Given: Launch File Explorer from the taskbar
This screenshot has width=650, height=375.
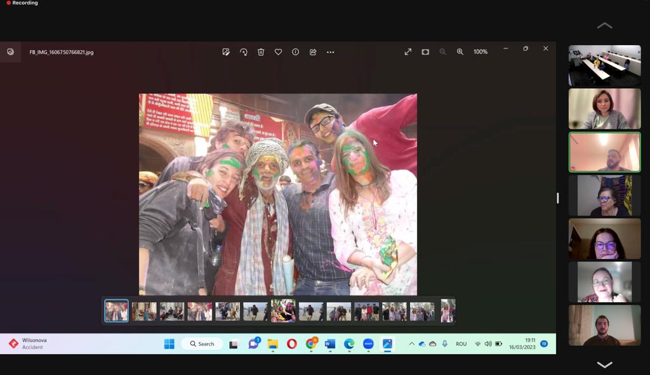Looking at the screenshot, I should coord(273,344).
